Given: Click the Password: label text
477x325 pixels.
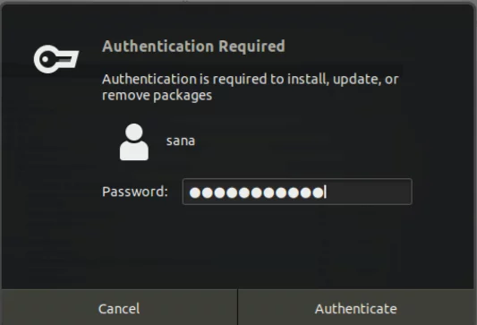Looking at the screenshot, I should 135,192.
